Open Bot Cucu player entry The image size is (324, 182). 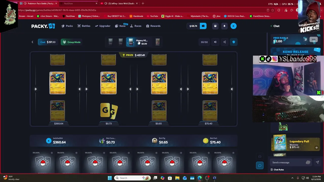coord(107,141)
